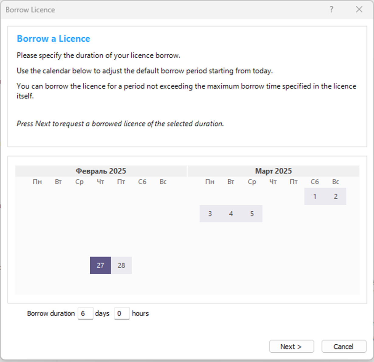Click the Март 2025 month header
Image resolution: width=374 pixels, height=362 pixels.
tap(273, 171)
